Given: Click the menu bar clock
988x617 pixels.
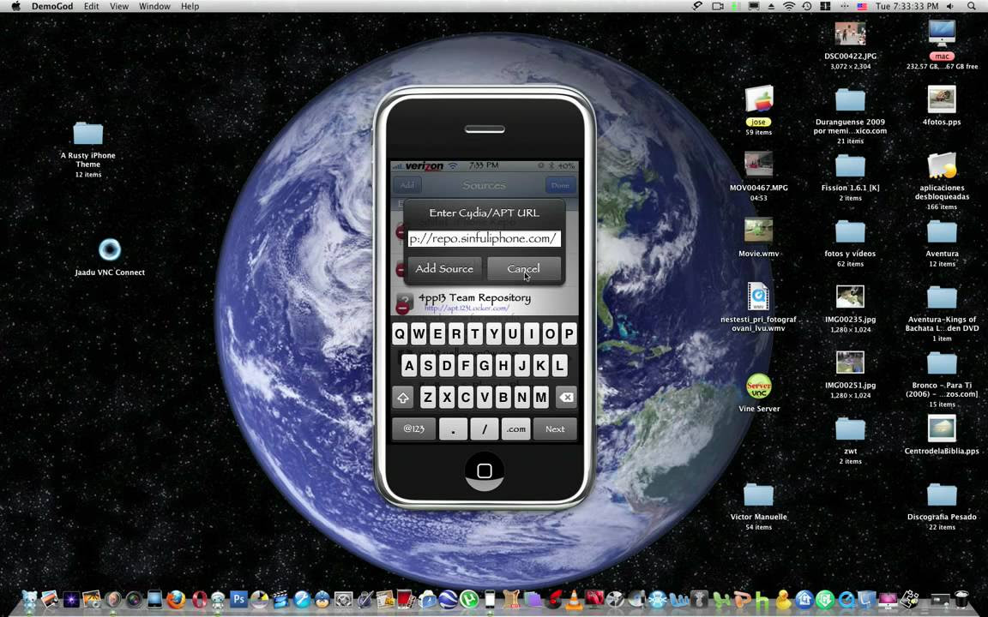Looking at the screenshot, I should (x=907, y=6).
